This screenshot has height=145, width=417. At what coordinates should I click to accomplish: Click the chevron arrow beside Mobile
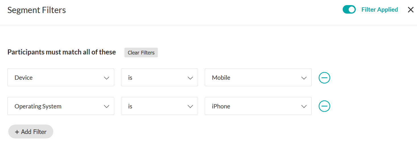pos(304,78)
